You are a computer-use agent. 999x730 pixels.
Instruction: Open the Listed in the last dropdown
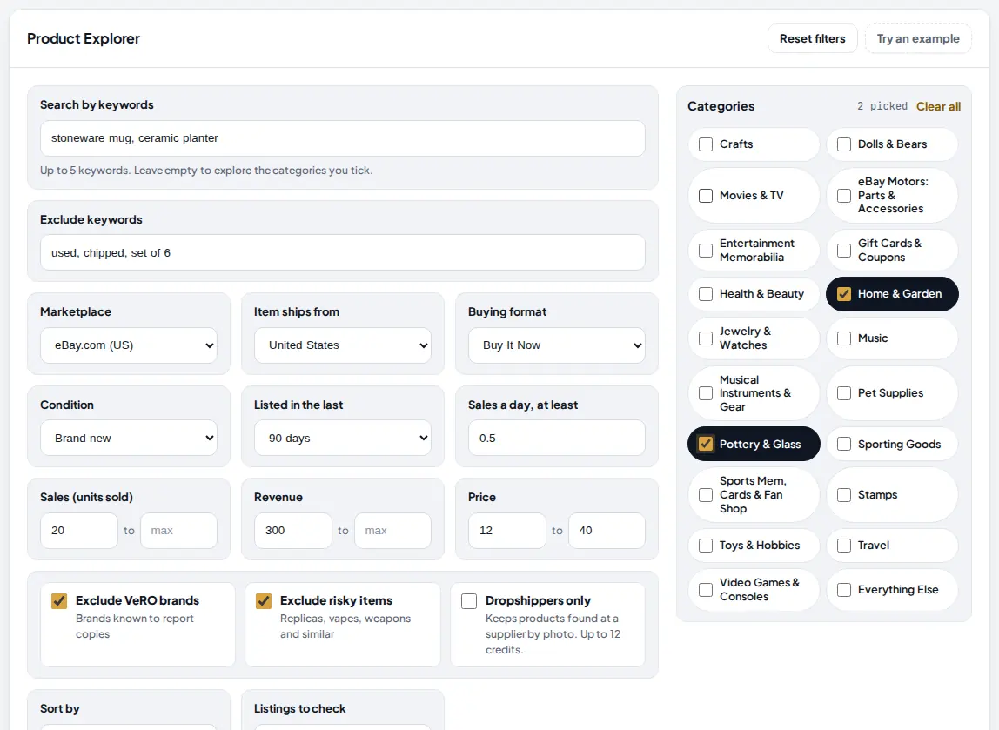coord(343,439)
